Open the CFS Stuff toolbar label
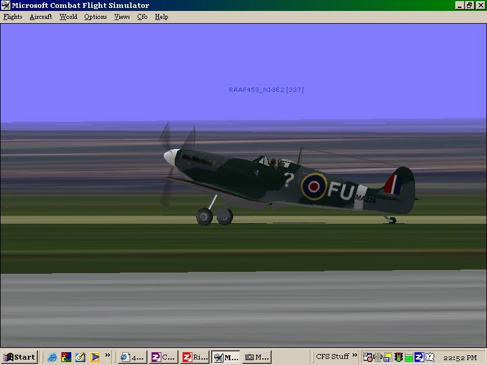 332,356
